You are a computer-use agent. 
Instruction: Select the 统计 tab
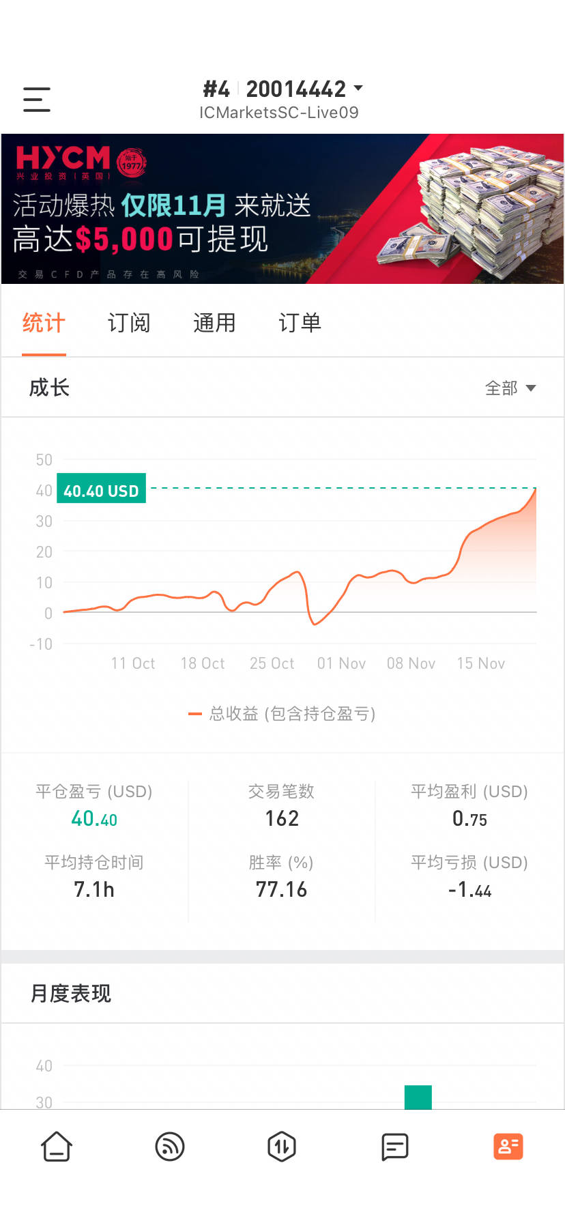pos(44,323)
